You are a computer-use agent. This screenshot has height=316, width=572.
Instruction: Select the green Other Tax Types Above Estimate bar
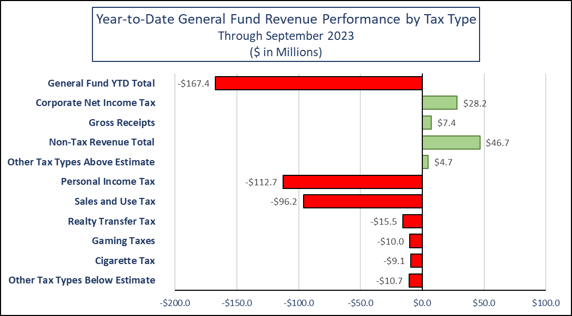425,162
